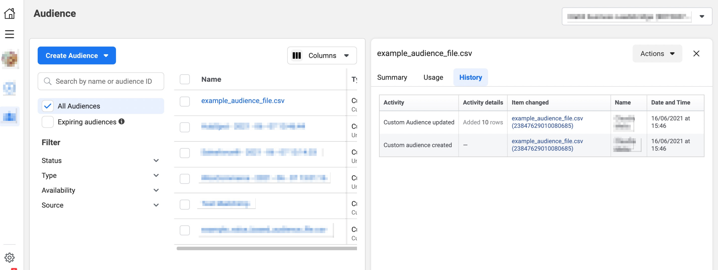
Task: Click the home icon in sidebar
Action: click(9, 13)
